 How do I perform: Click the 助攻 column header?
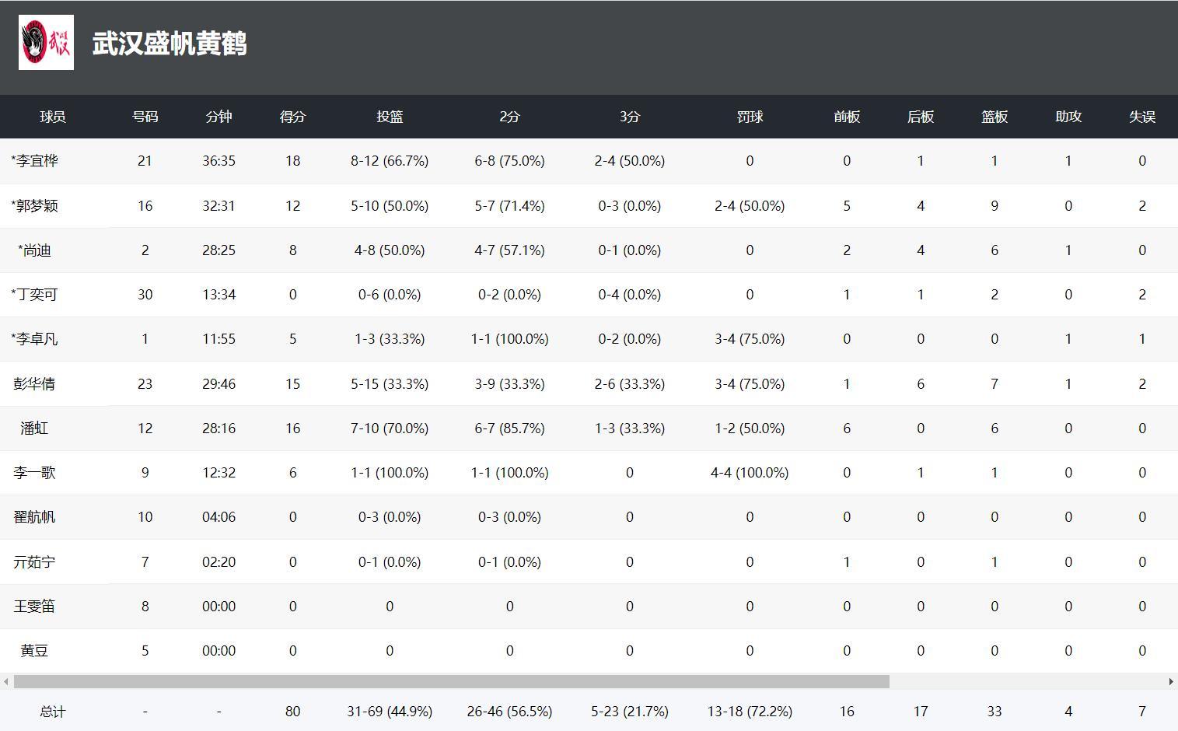point(1068,117)
